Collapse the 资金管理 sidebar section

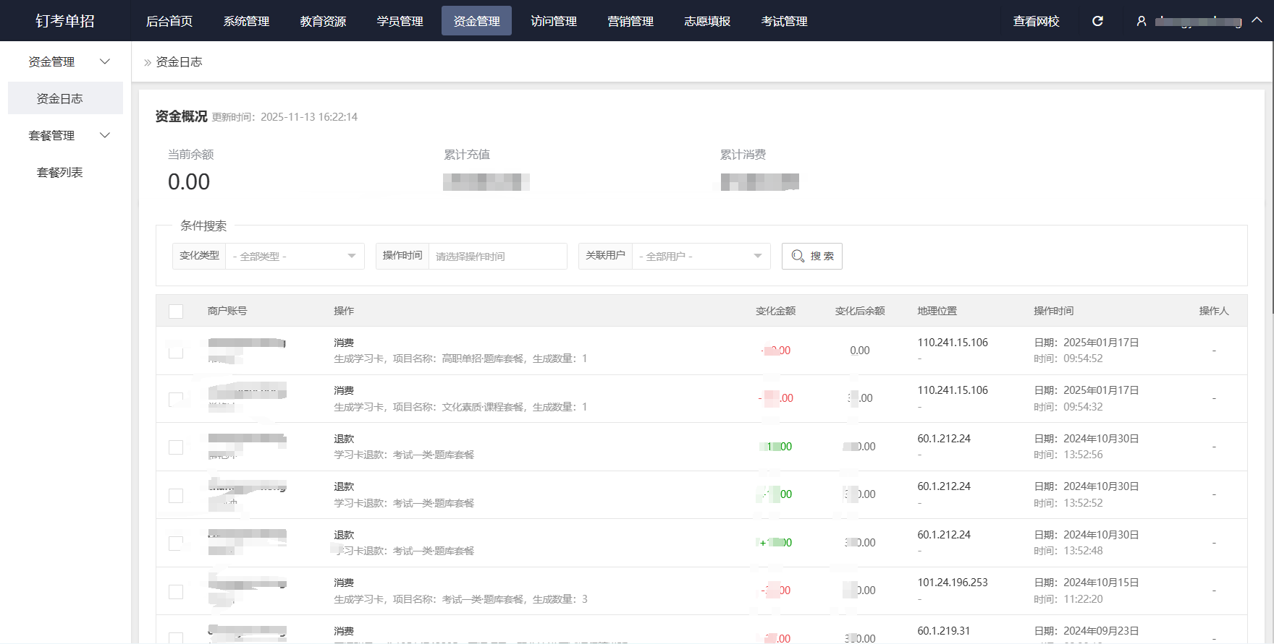(x=105, y=61)
